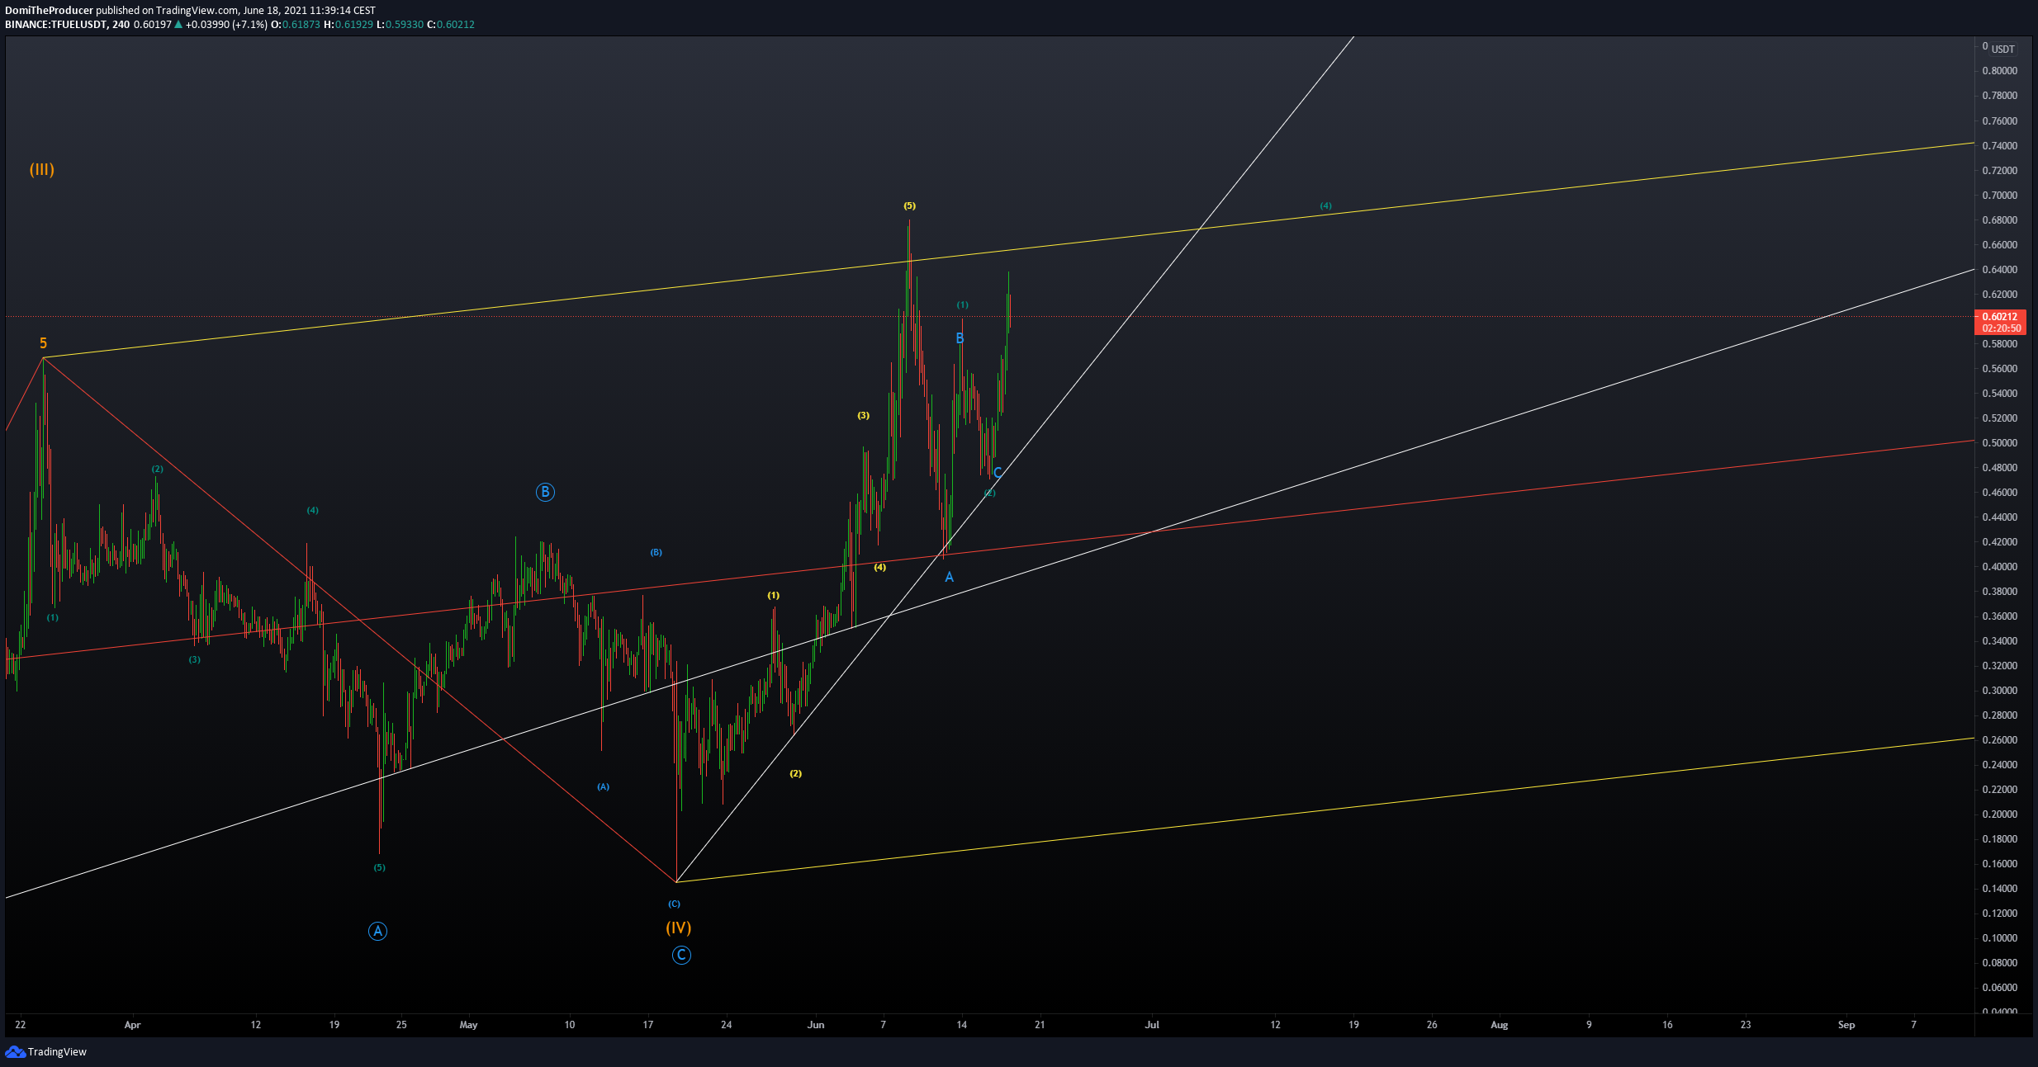Click the circled blue B wave marker
The image size is (2038, 1067).
545,492
